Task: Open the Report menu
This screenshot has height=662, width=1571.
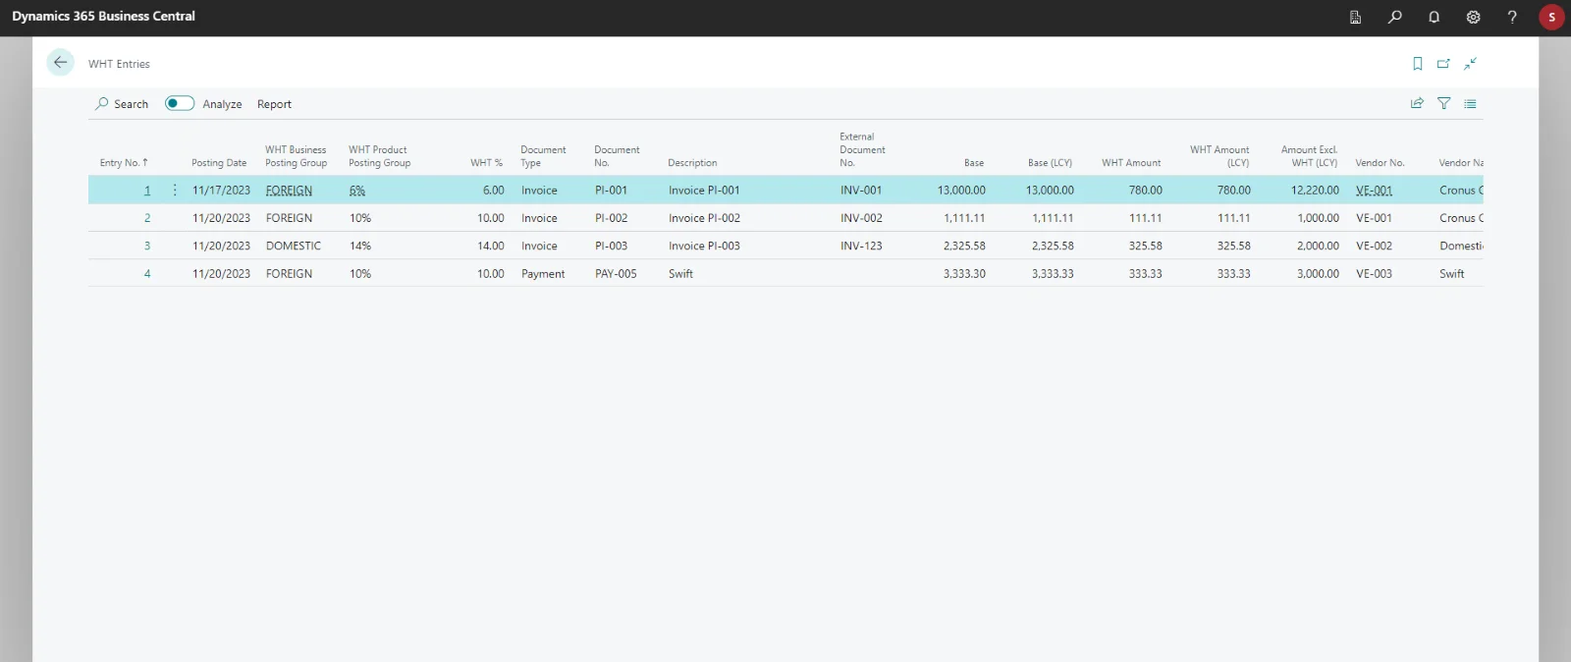Action: 274,104
